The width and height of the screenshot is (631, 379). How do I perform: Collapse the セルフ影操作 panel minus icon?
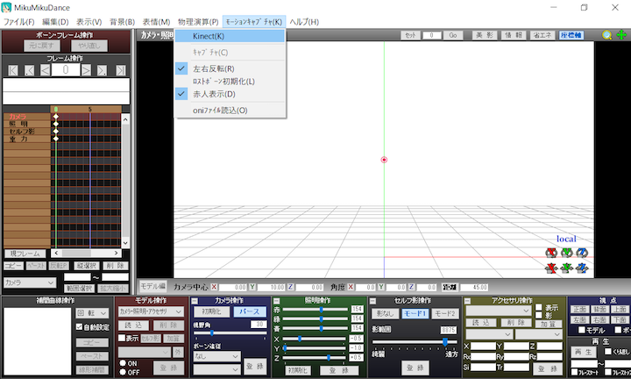click(x=372, y=301)
